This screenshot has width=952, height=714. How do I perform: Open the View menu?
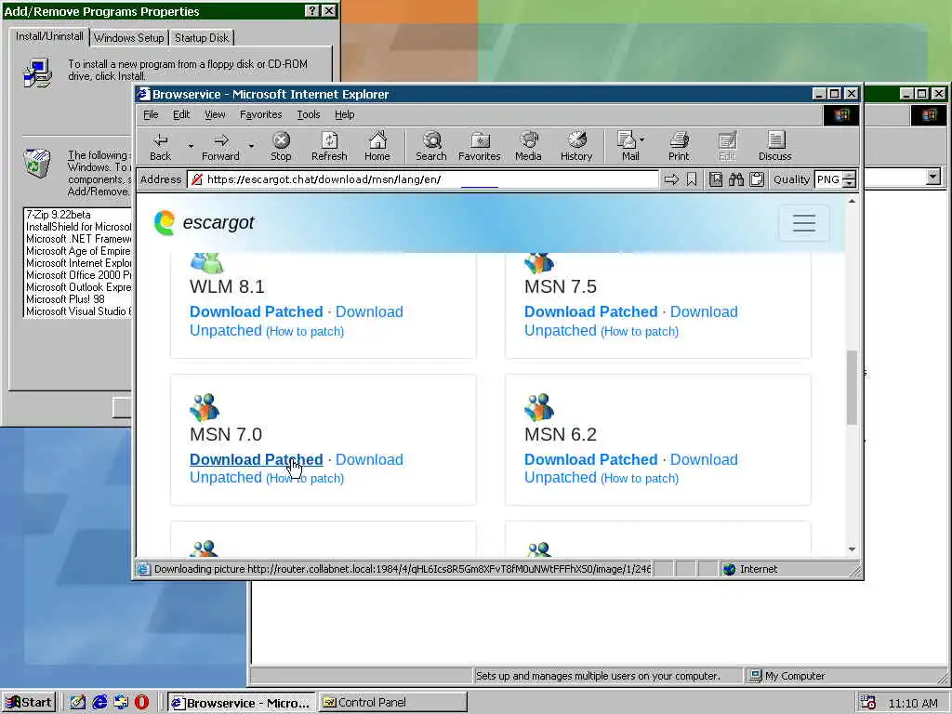215,114
